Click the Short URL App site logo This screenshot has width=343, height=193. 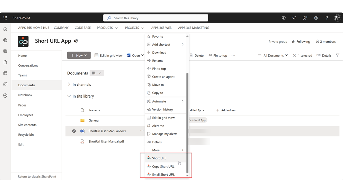tap(23, 41)
